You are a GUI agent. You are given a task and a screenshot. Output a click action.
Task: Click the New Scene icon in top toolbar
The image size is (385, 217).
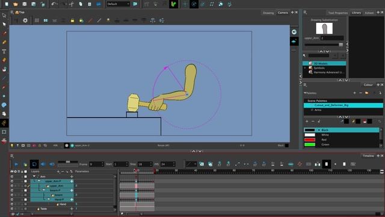click(7, 4)
